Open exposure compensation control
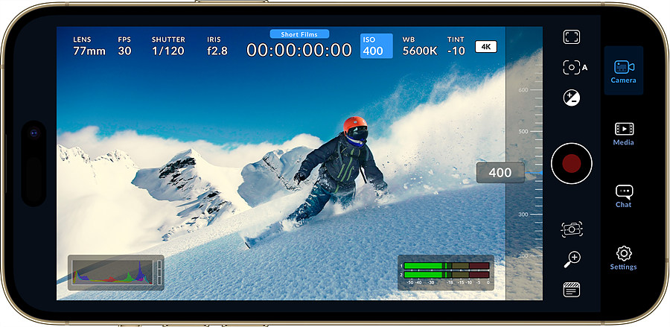670x327 pixels. tap(571, 98)
